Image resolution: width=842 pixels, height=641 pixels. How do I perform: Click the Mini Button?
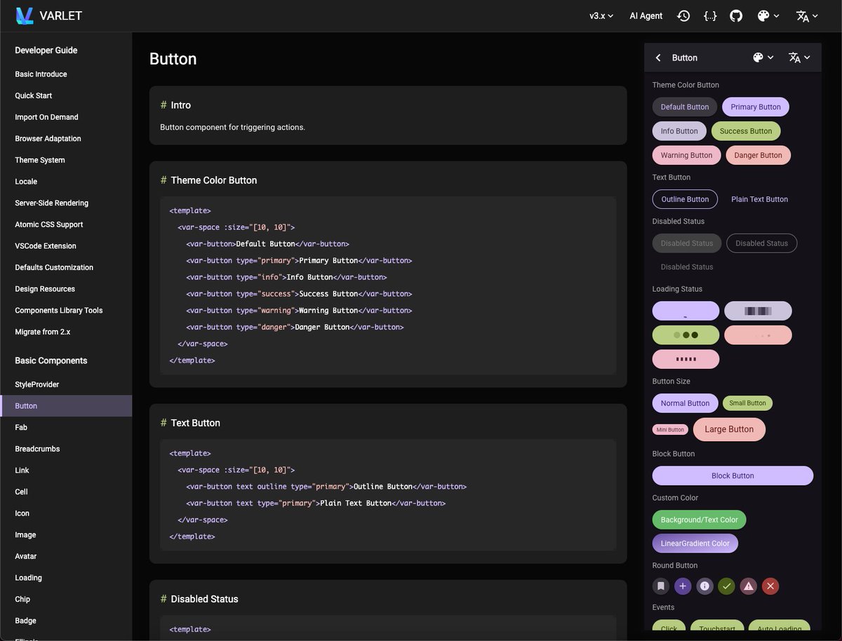tap(670, 429)
